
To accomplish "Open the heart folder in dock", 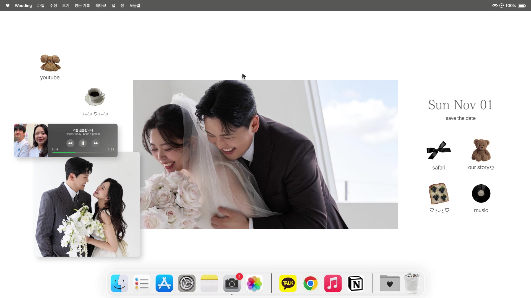I will pyautogui.click(x=390, y=283).
